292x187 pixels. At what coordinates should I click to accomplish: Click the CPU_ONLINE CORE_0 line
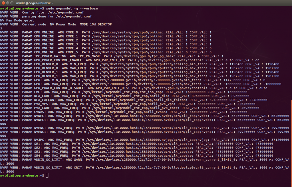pos(106,32)
